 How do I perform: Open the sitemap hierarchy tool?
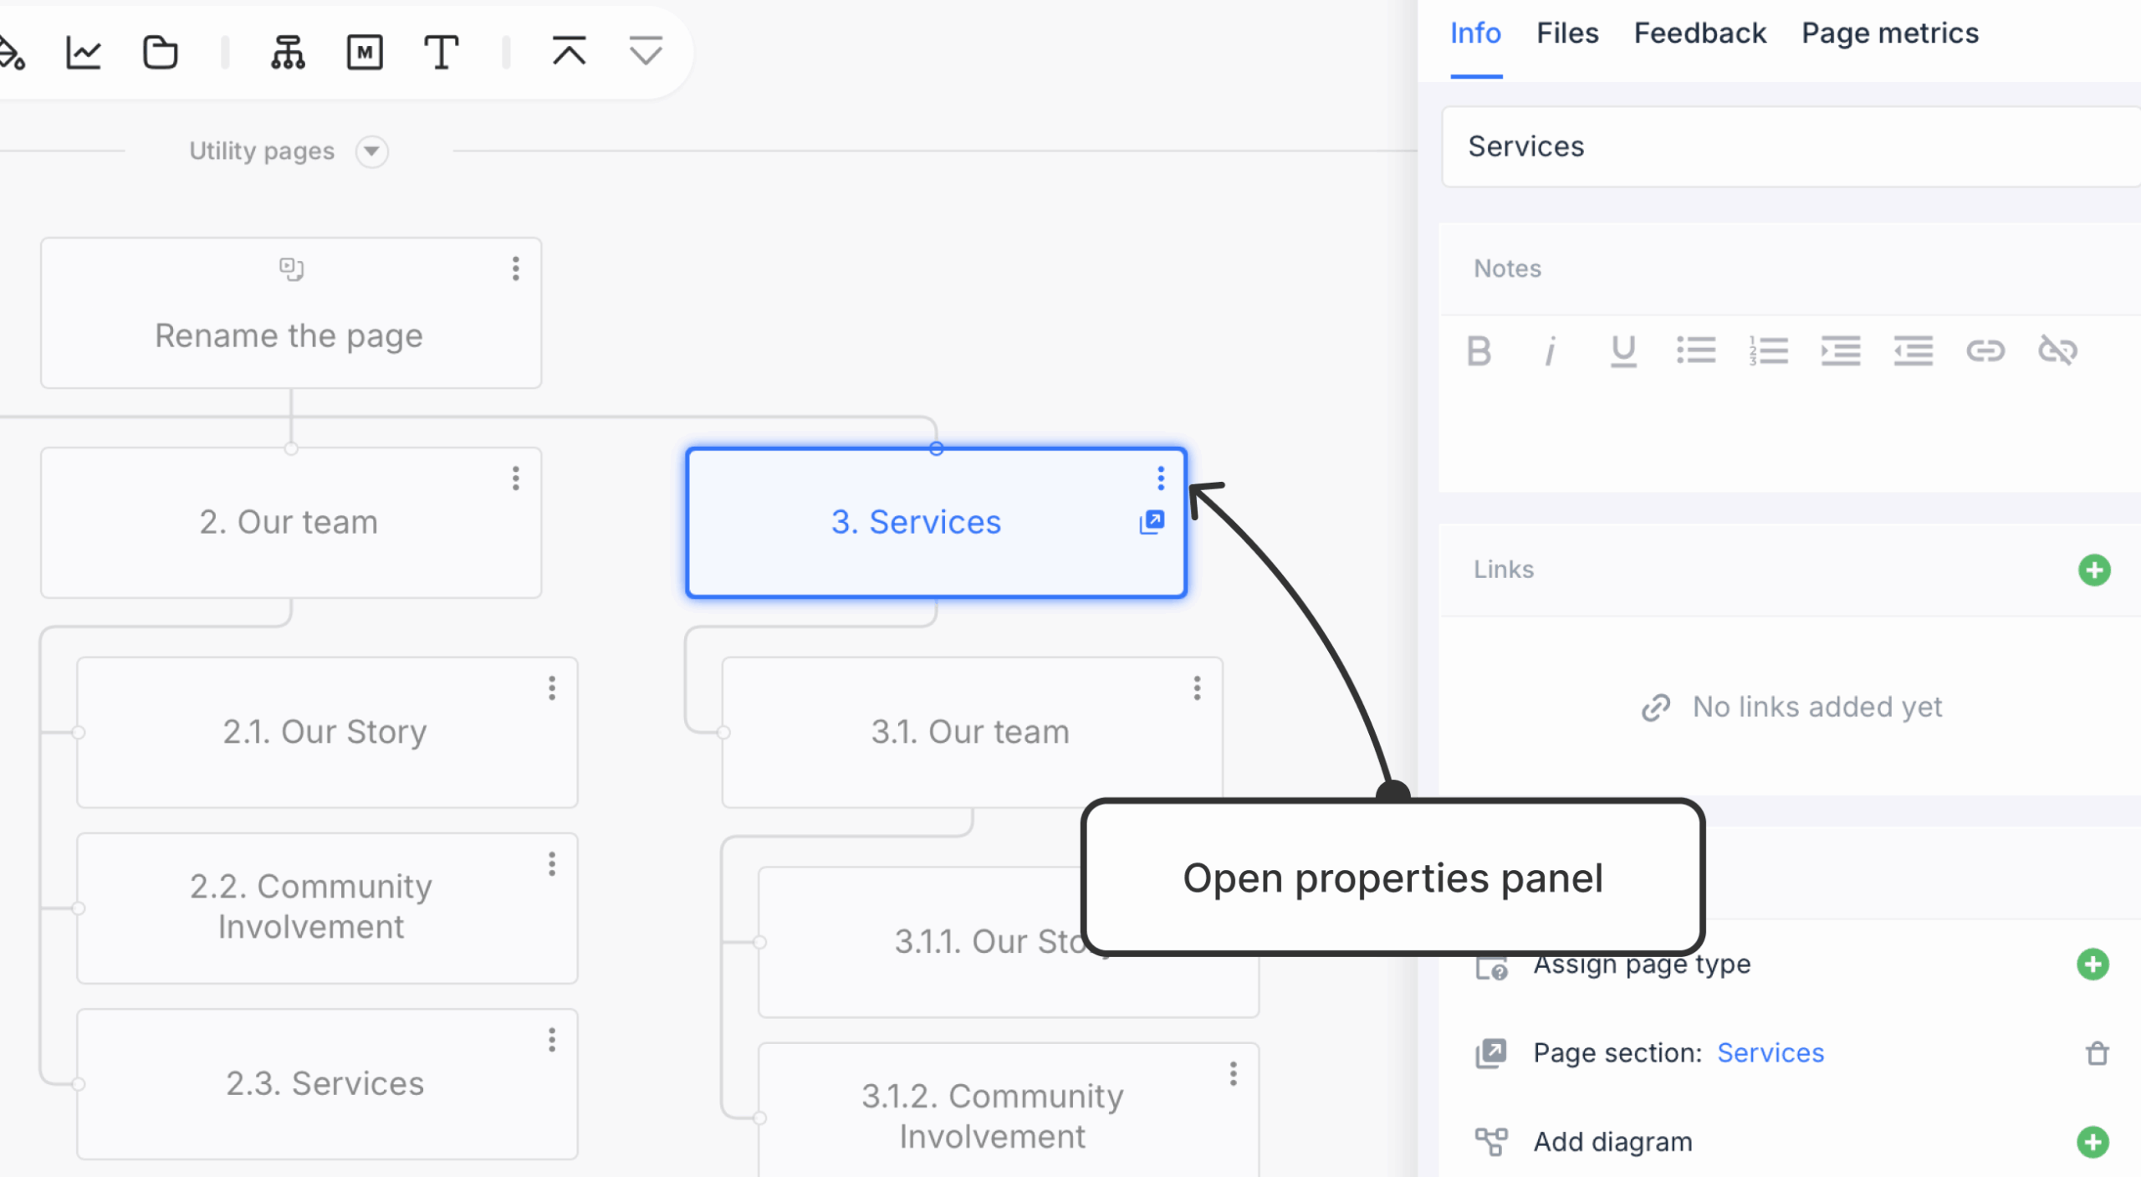[x=288, y=53]
